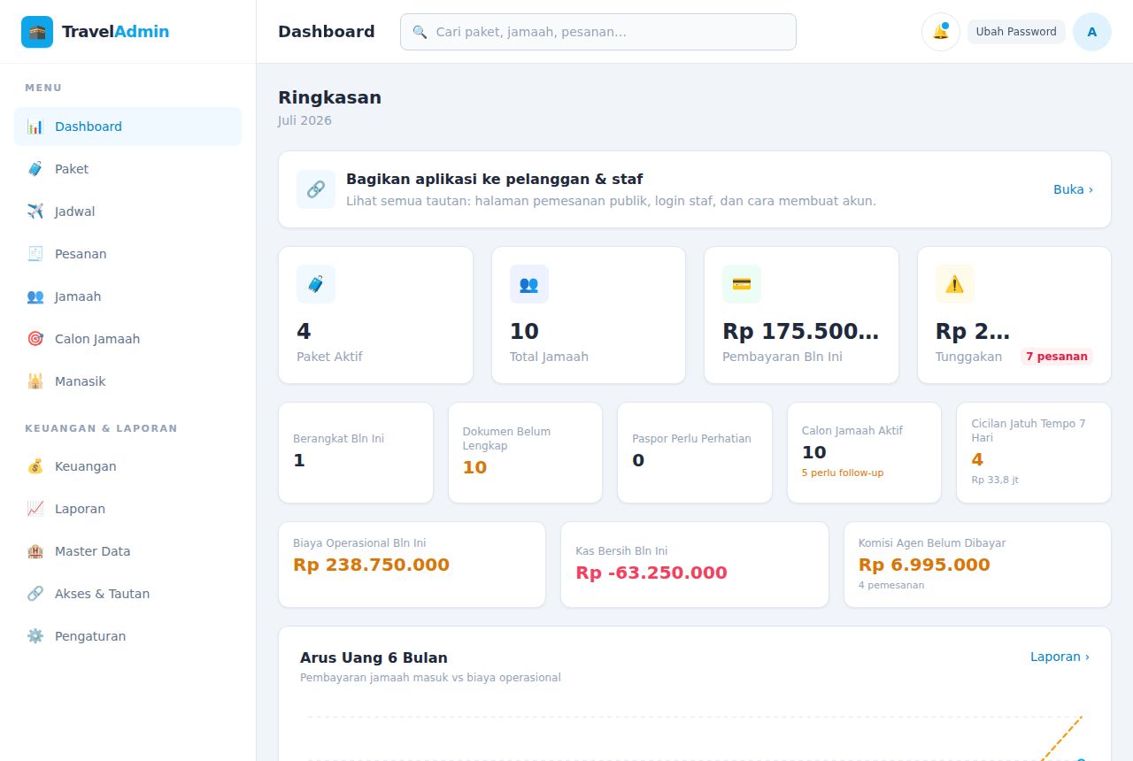Click the "4 pemesanan" text

point(891,585)
